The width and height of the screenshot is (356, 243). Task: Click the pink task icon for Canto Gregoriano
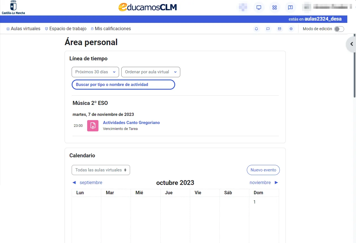pos(93,126)
